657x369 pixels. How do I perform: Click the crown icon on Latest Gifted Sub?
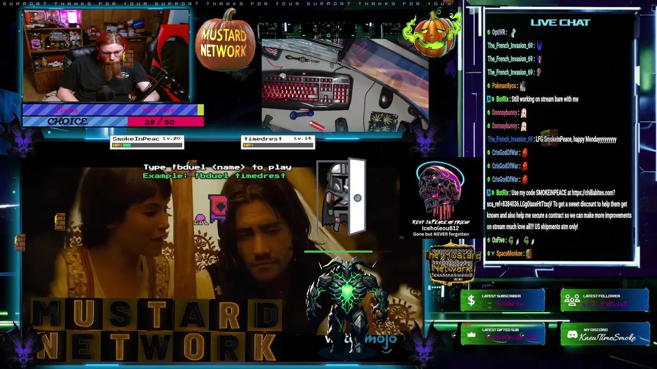pyautogui.click(x=471, y=335)
